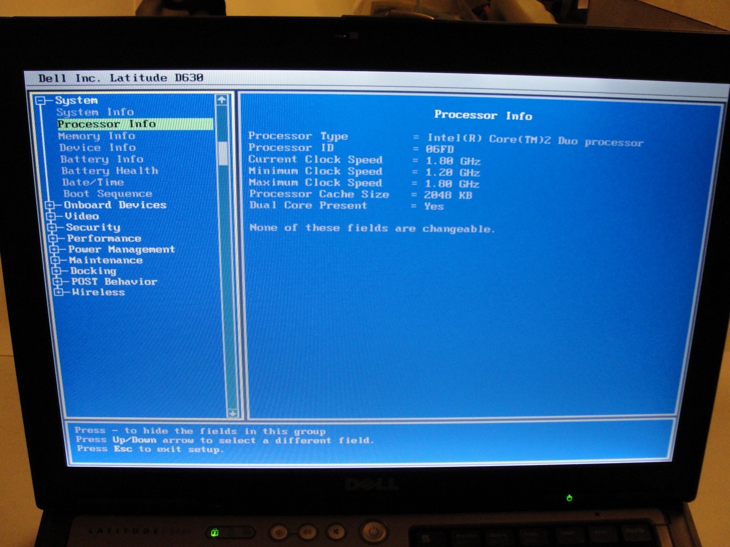Viewport: 730px width, 547px height.
Task: Select the Performance category label
Action: [104, 238]
